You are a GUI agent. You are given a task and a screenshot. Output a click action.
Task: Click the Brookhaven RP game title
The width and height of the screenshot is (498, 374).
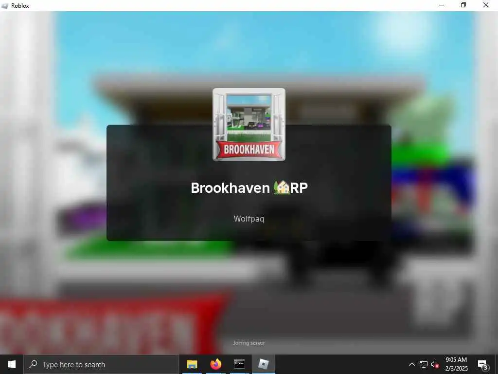pos(249,188)
